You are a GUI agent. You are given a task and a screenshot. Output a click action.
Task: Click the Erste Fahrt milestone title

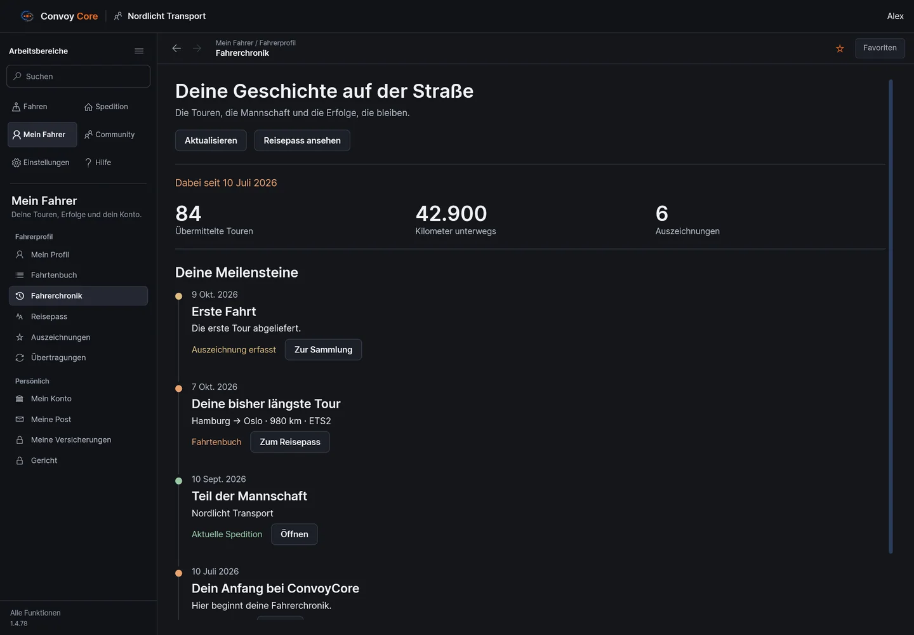tap(224, 312)
